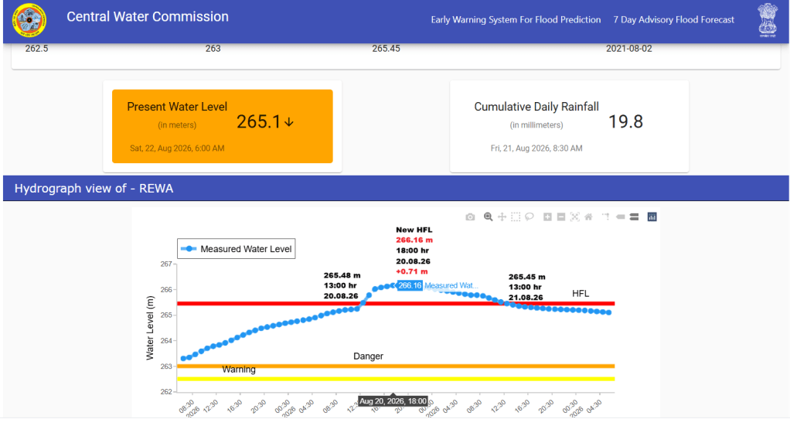Open the Plotly logo icon link

pyautogui.click(x=652, y=216)
